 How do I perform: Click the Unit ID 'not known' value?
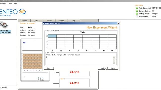32,33
